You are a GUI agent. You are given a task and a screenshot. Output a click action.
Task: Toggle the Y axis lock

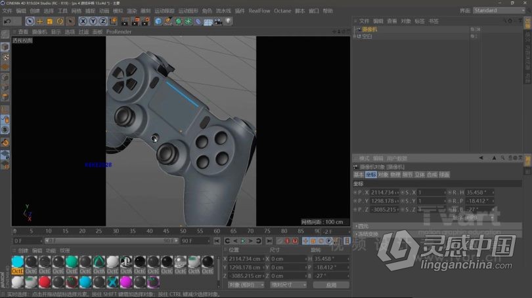coord(93,22)
